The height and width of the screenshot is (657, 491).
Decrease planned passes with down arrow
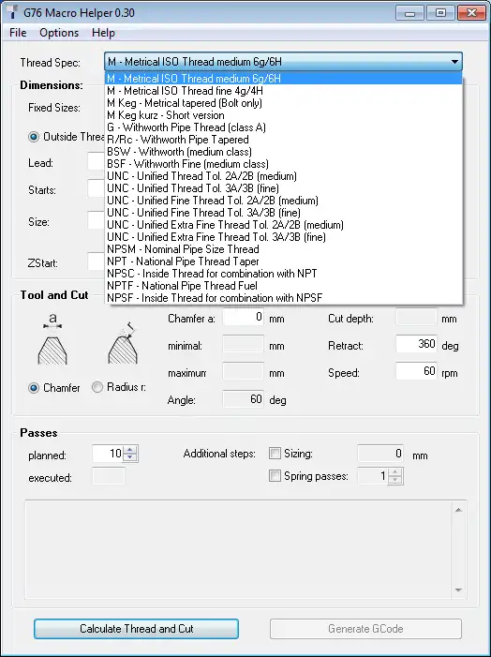pyautogui.click(x=130, y=457)
